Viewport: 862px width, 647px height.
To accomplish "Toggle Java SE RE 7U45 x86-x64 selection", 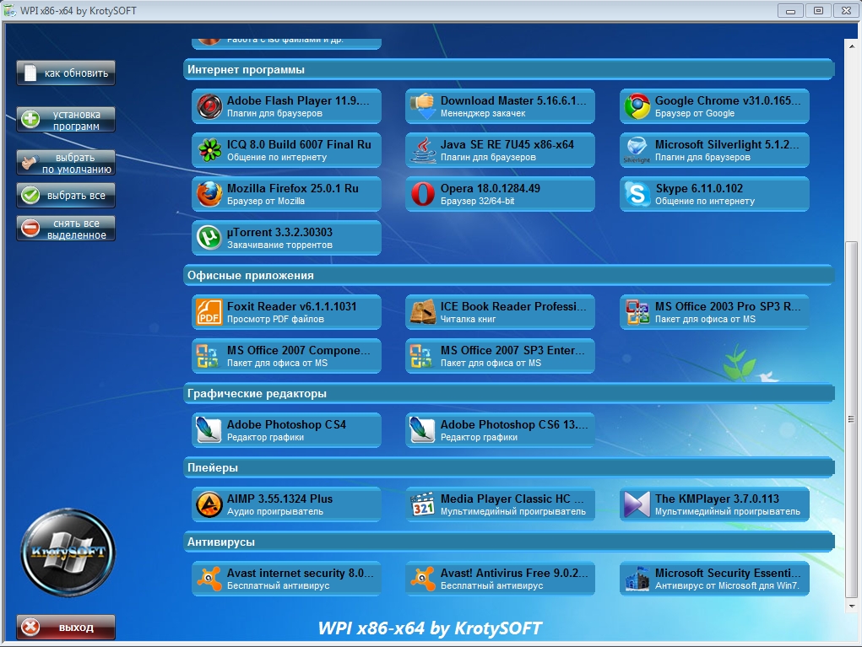I will coord(501,150).
